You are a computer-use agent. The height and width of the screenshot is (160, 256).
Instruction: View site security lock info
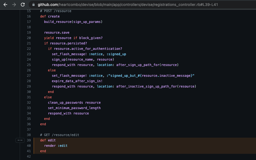coord(34,5)
